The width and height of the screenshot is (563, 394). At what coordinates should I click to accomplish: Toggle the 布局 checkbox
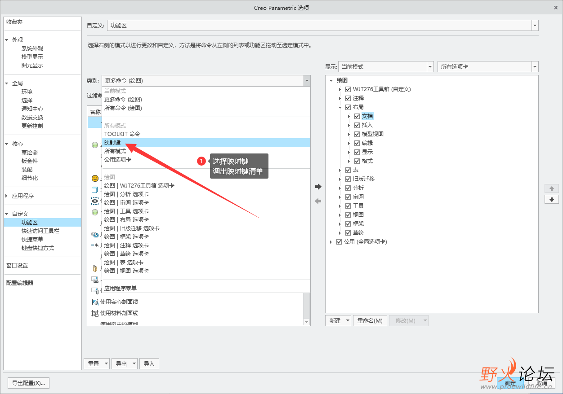point(348,107)
